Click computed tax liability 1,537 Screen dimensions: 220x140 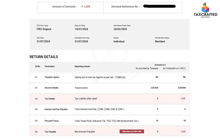click(x=183, y=98)
